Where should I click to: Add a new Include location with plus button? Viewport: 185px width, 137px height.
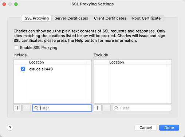click(17, 108)
